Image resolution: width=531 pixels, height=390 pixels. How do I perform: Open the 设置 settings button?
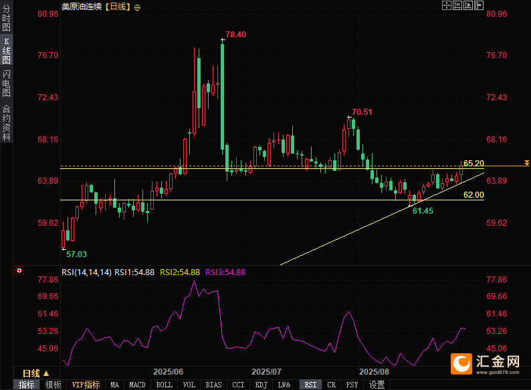377,385
